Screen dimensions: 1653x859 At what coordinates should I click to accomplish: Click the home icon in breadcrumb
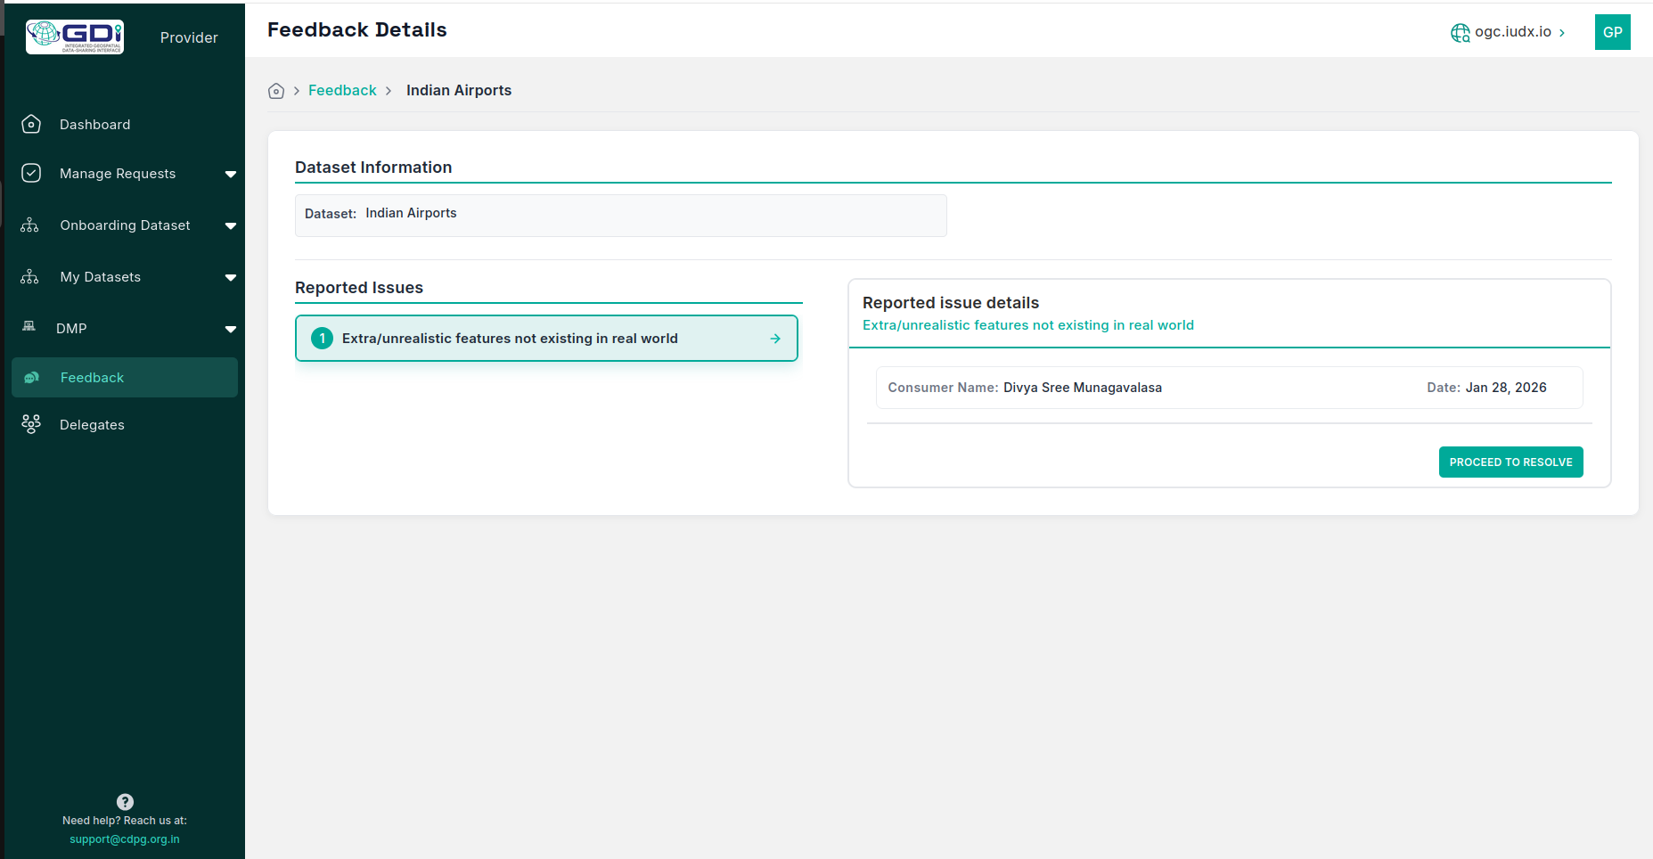click(x=276, y=91)
